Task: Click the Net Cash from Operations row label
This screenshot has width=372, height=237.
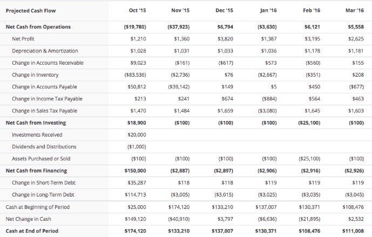Action: click(x=38, y=27)
